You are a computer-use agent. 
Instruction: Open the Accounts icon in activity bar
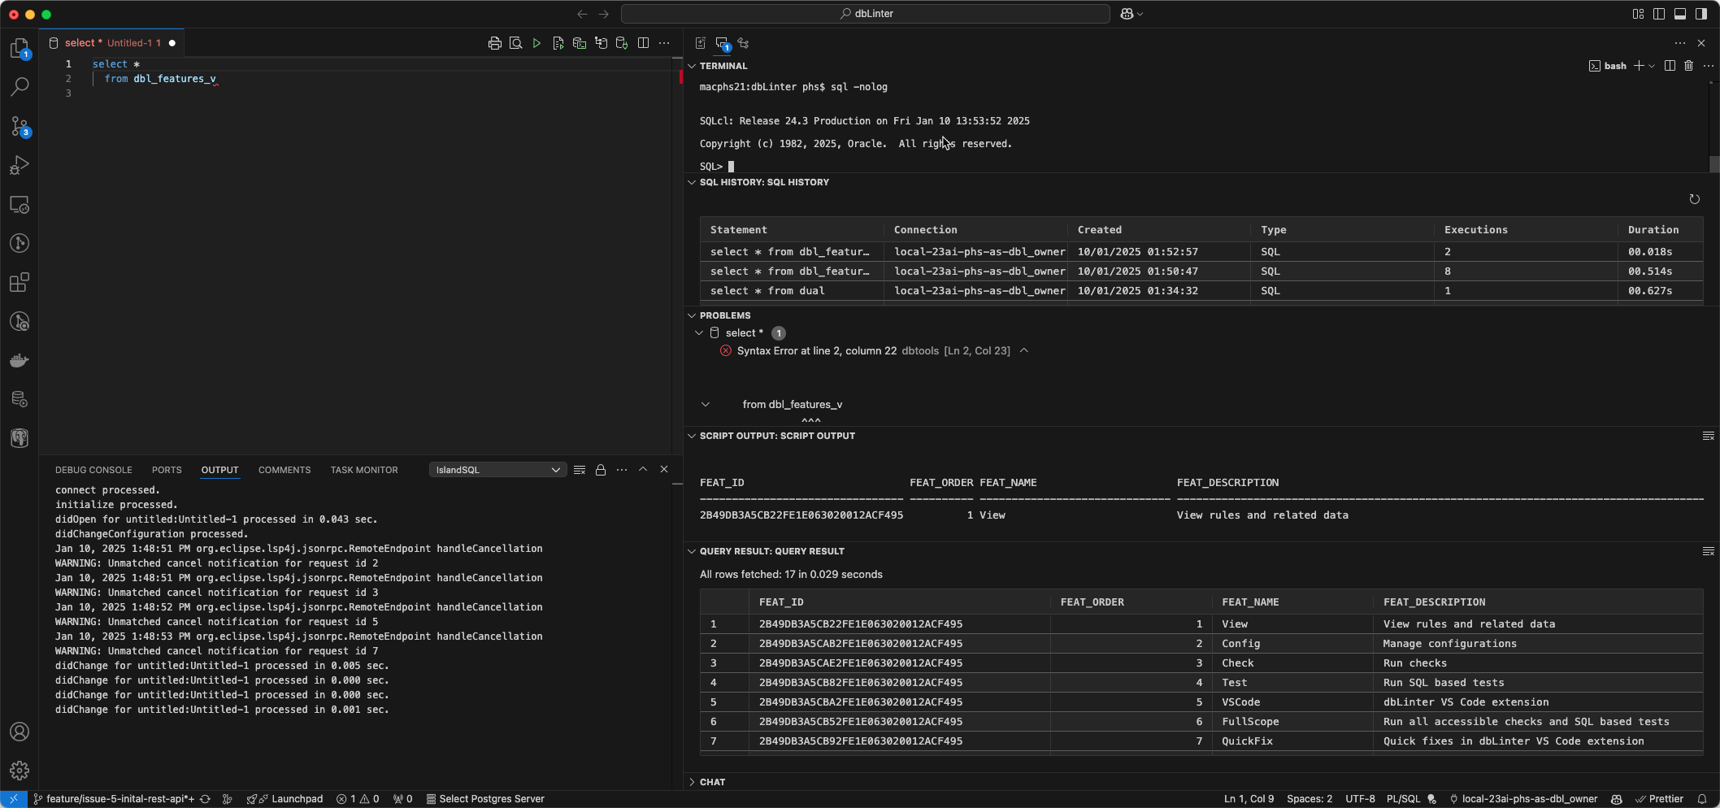[x=20, y=732]
